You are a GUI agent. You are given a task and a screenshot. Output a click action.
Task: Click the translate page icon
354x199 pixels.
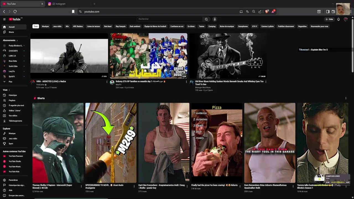point(247,12)
